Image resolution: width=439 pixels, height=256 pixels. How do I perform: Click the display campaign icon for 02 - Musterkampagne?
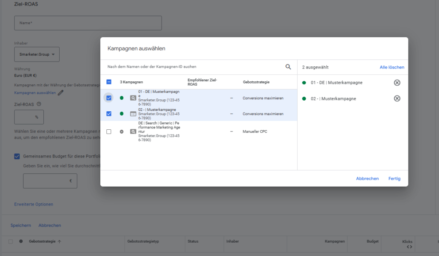pos(133,114)
